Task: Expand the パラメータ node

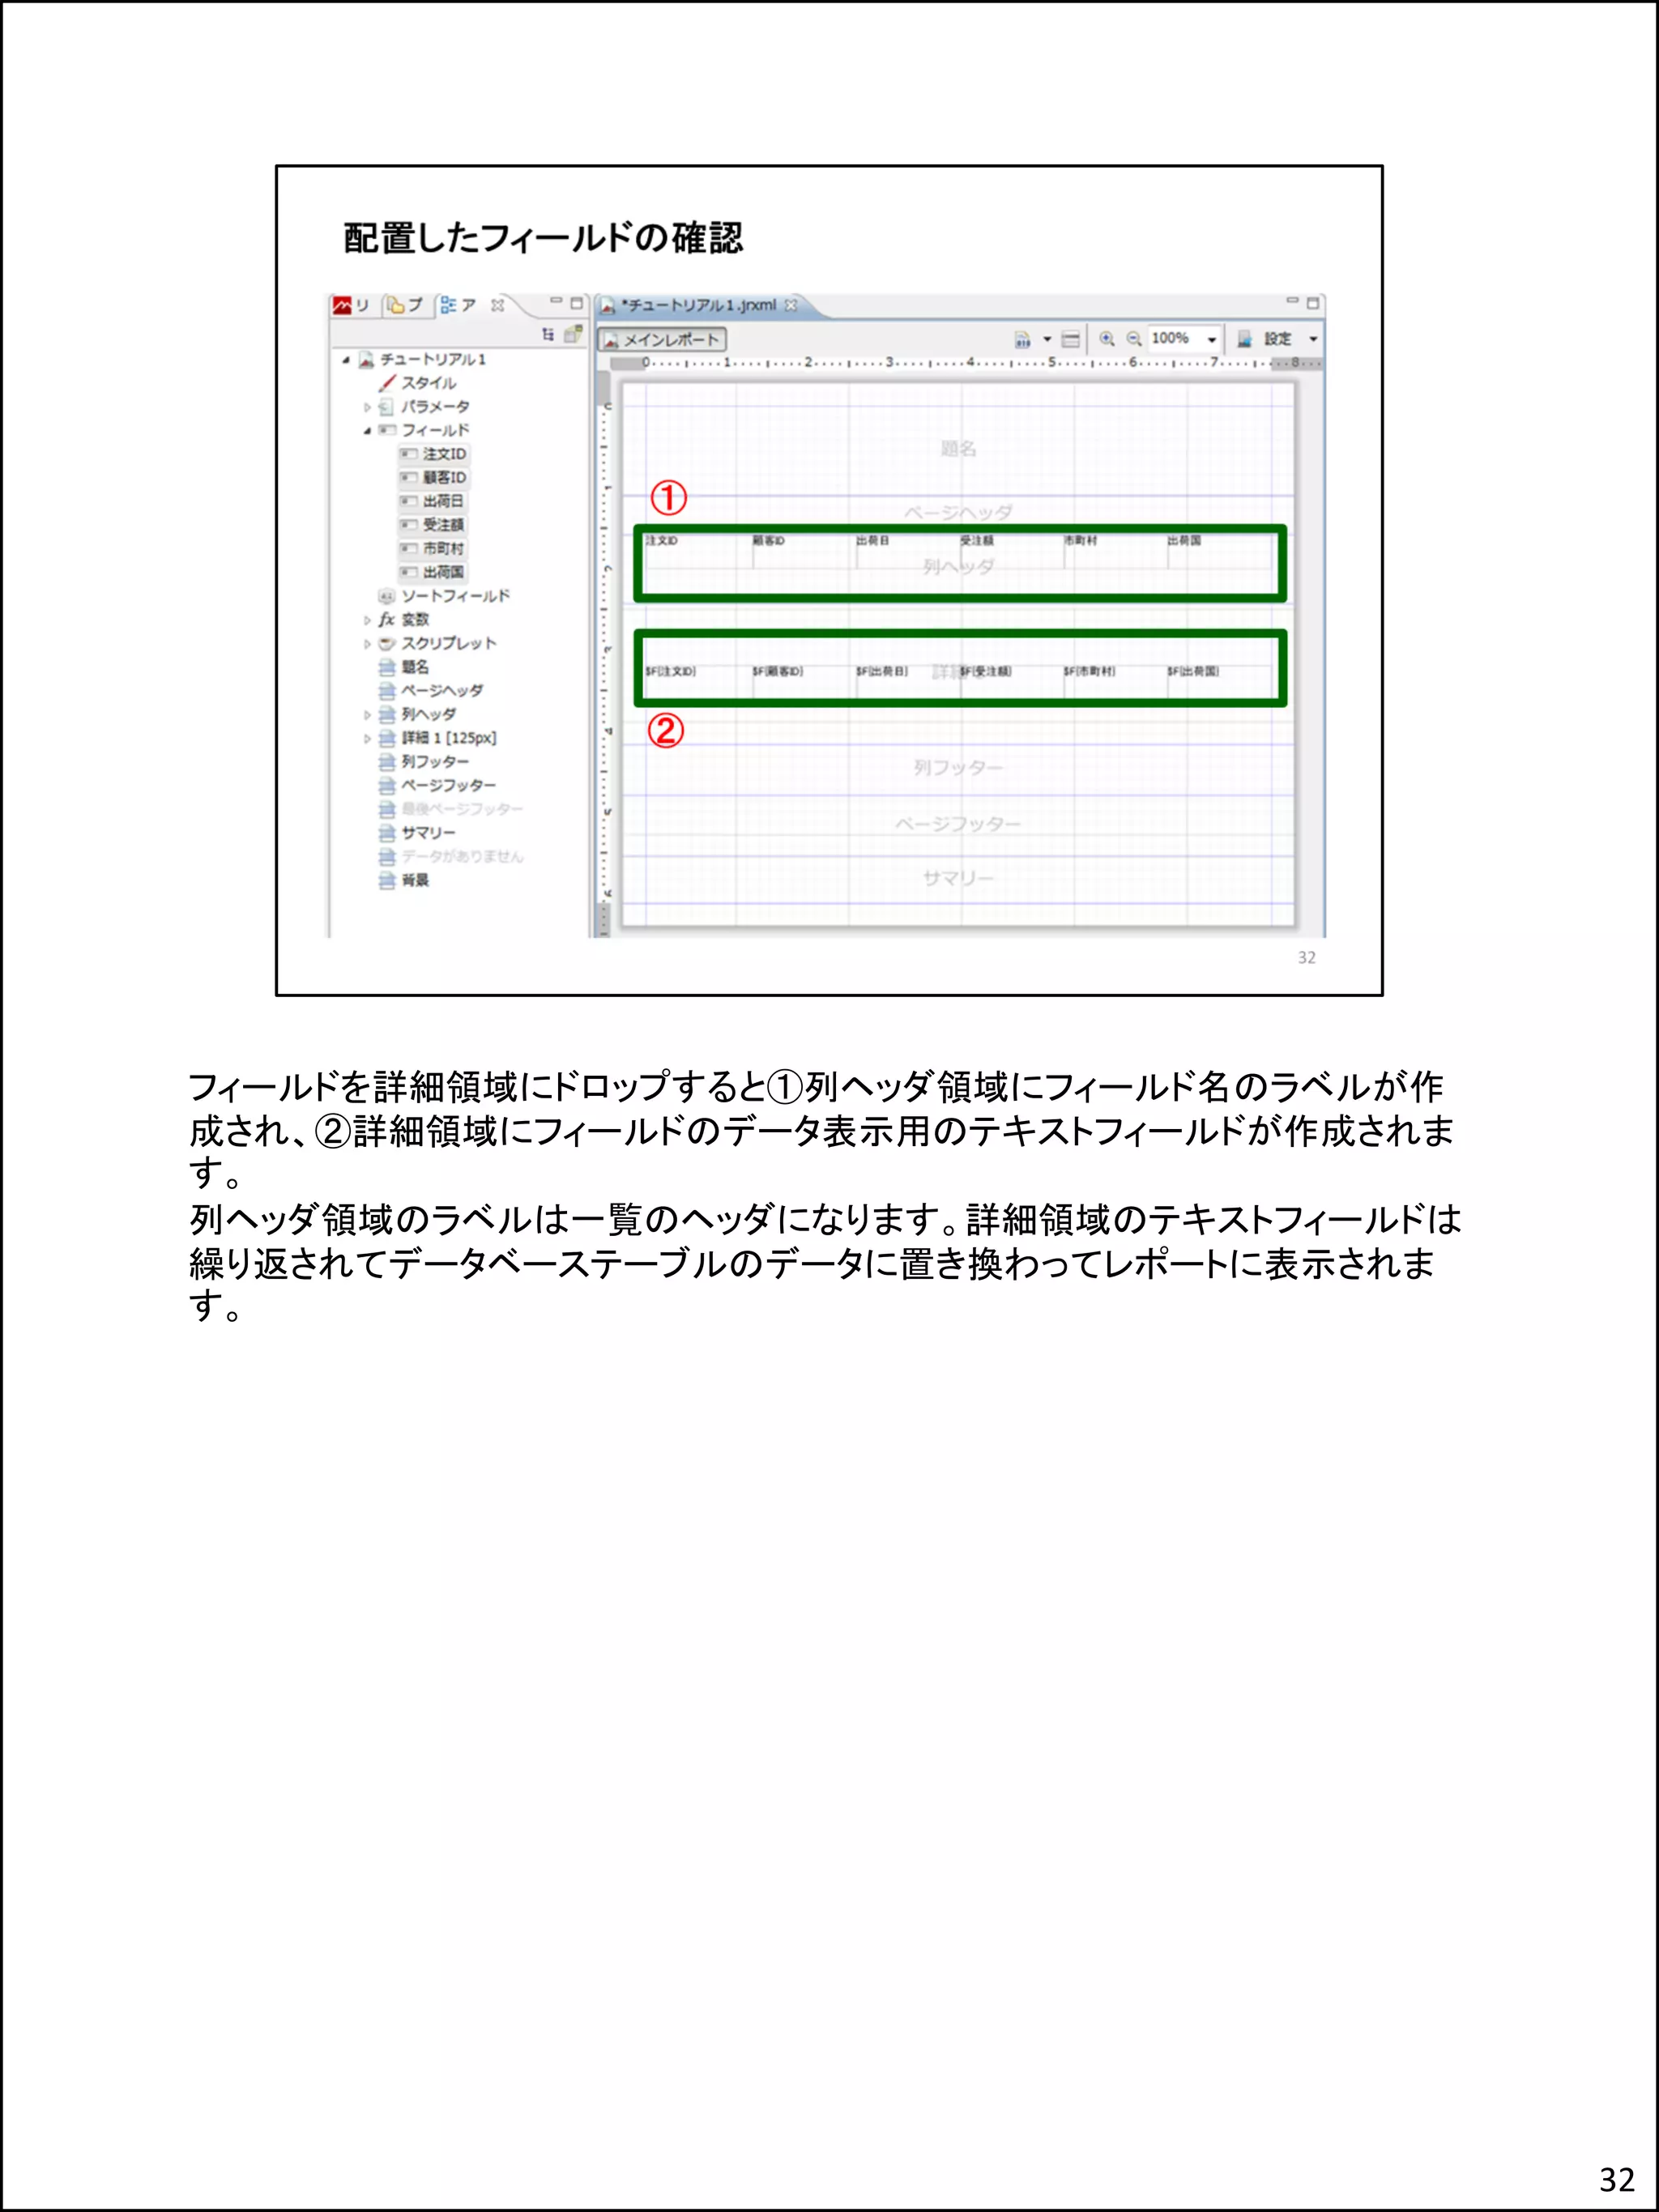Action: click(367, 407)
